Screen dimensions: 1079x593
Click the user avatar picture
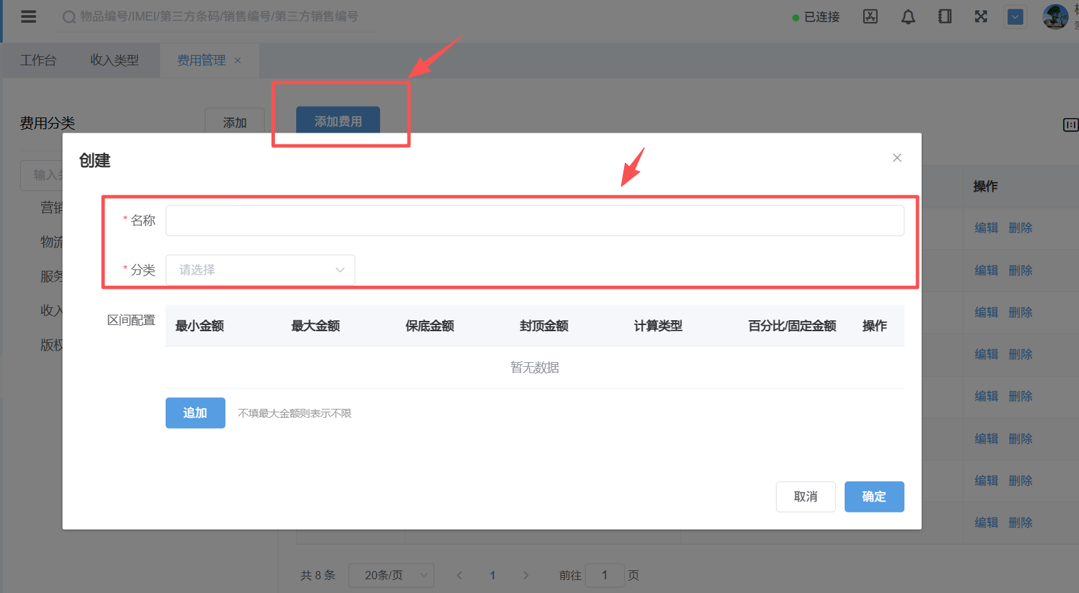pos(1055,16)
